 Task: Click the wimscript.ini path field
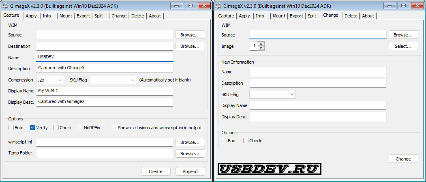(x=105, y=142)
